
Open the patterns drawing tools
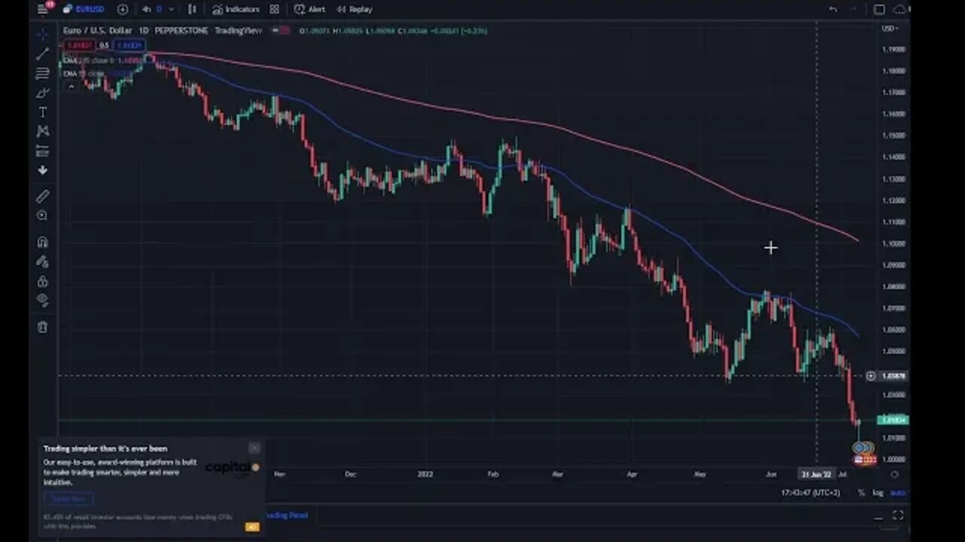pyautogui.click(x=43, y=132)
